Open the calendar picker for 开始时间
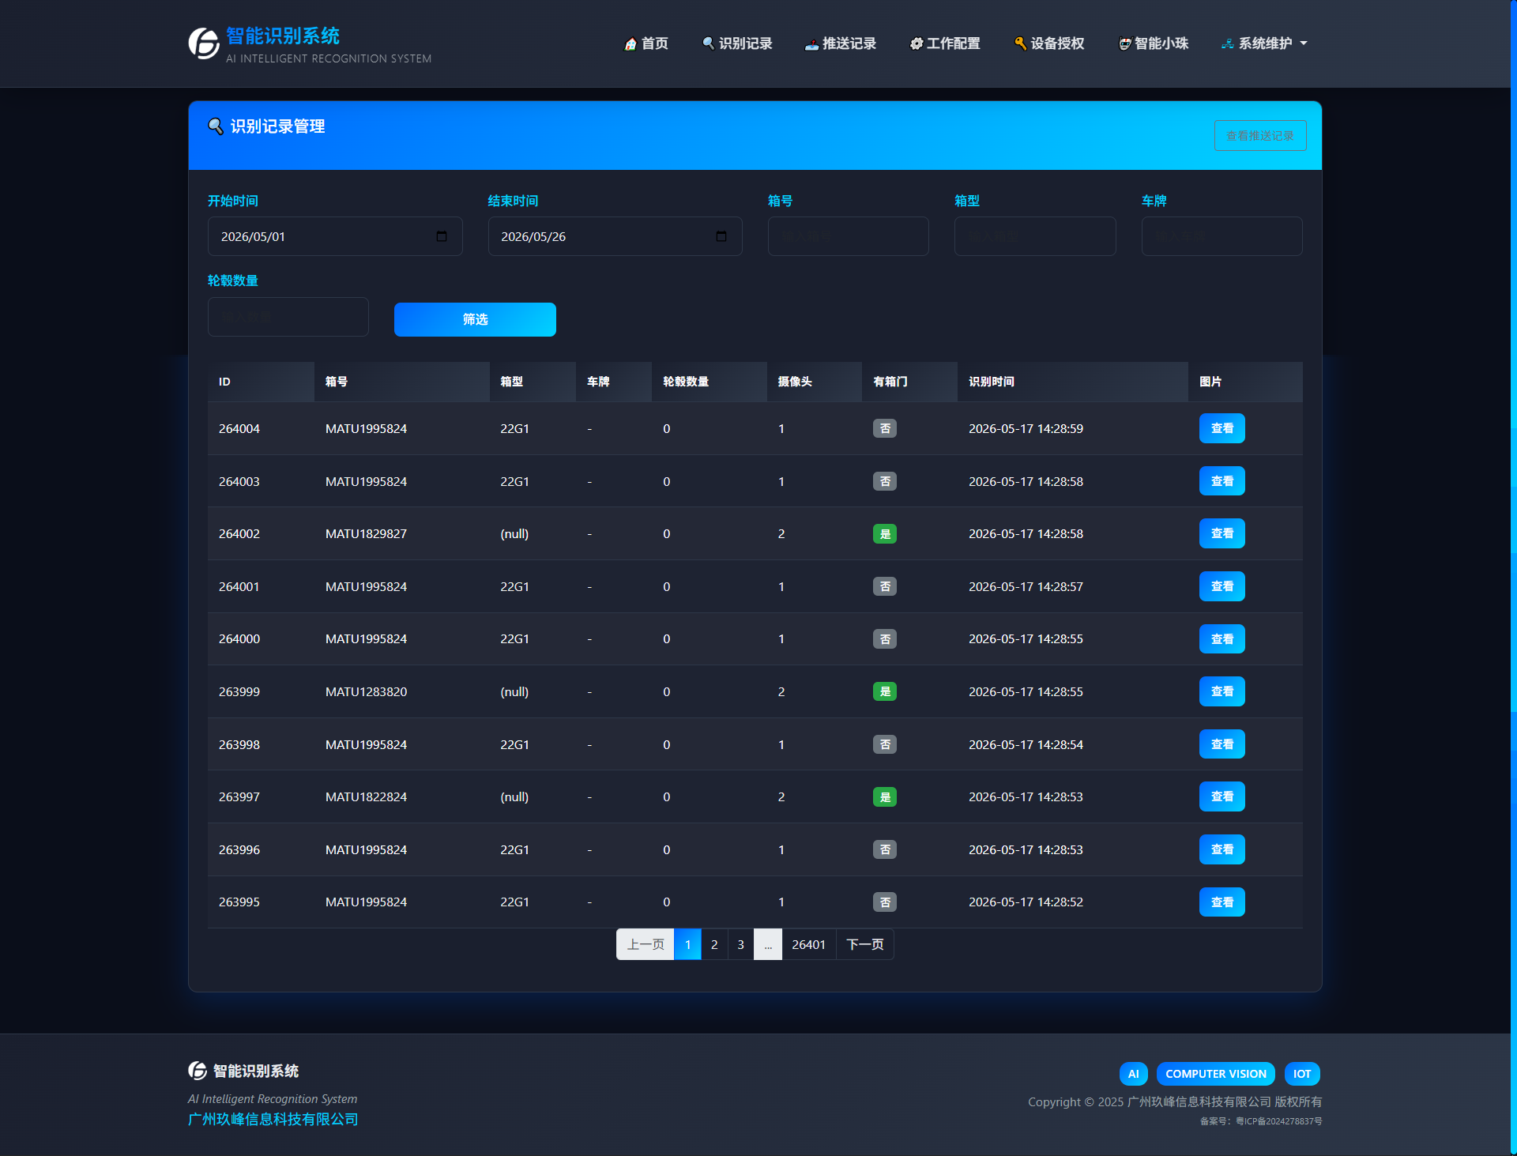 (442, 236)
